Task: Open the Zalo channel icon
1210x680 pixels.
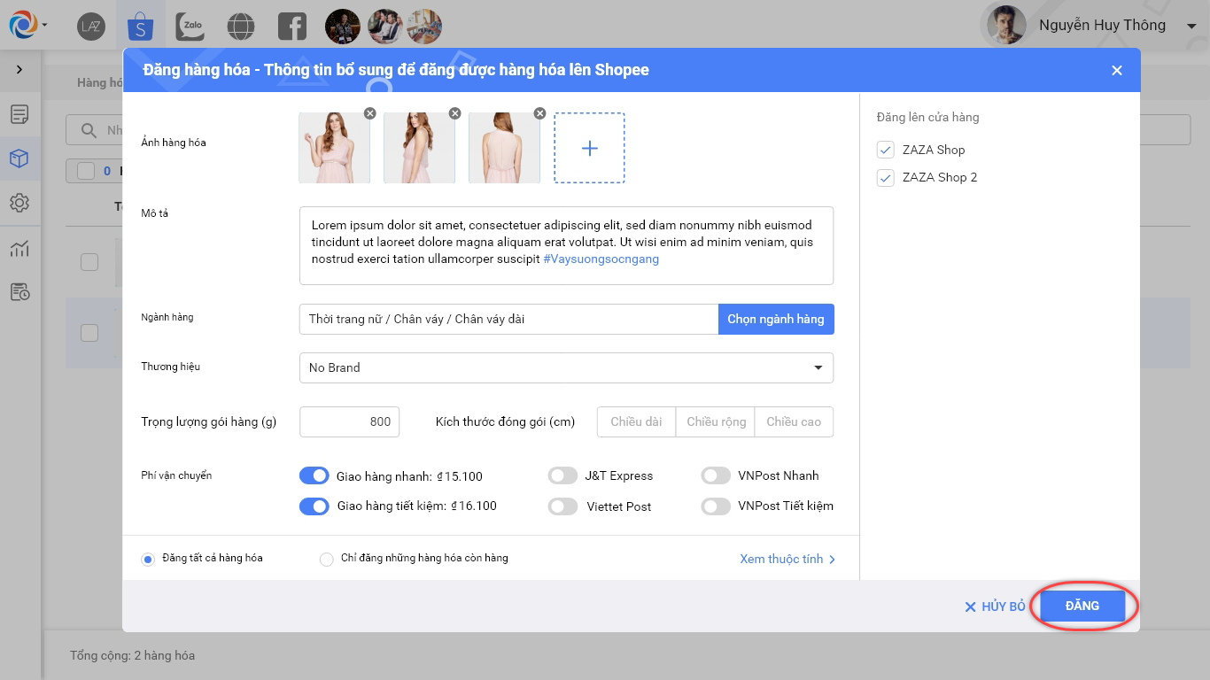Action: click(190, 27)
